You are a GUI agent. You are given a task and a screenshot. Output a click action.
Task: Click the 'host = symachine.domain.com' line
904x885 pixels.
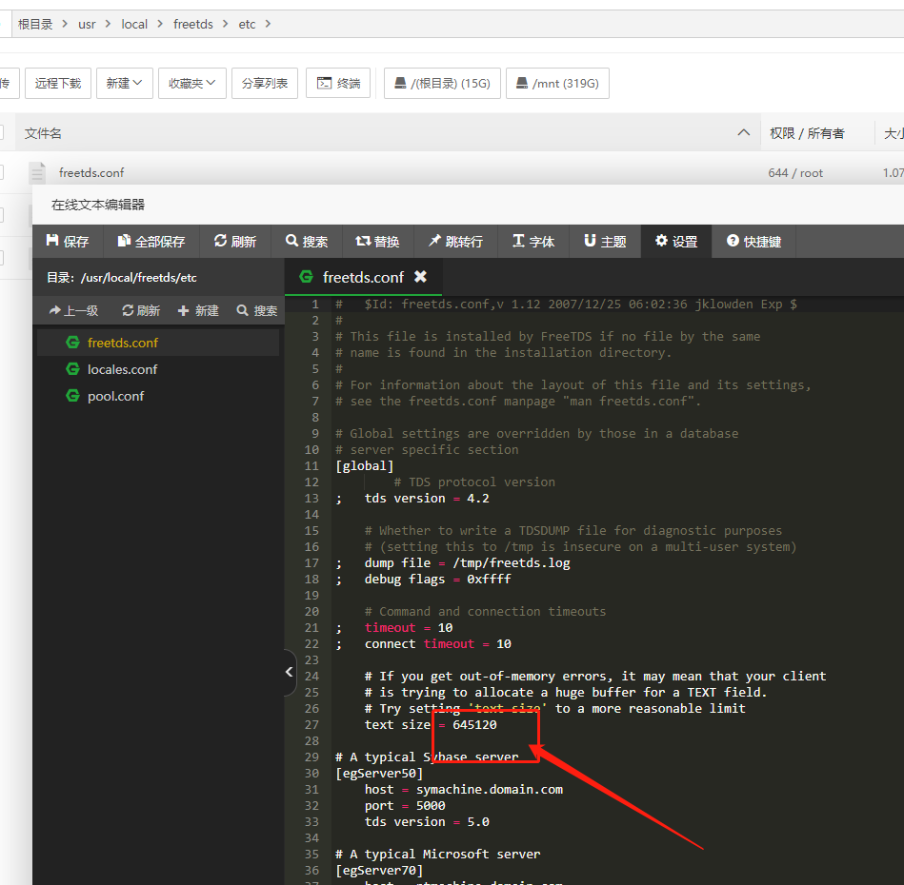pos(464,790)
